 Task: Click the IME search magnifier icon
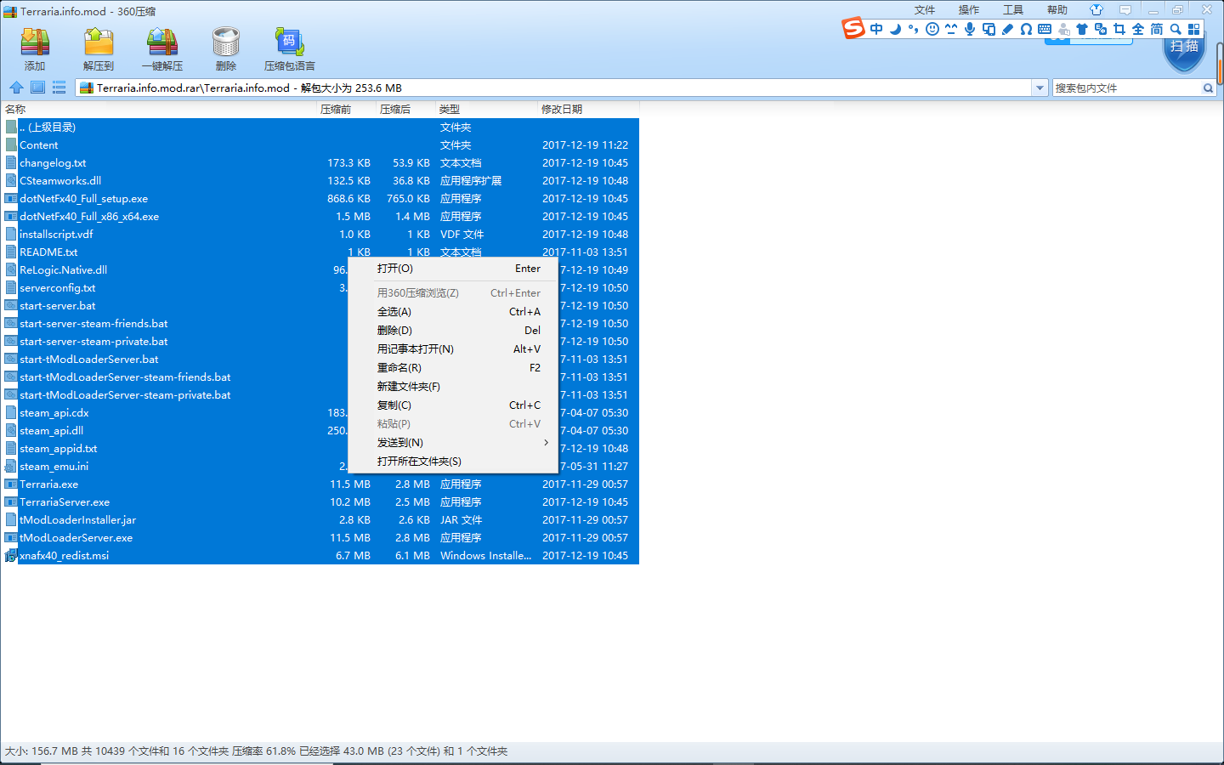[1176, 29]
